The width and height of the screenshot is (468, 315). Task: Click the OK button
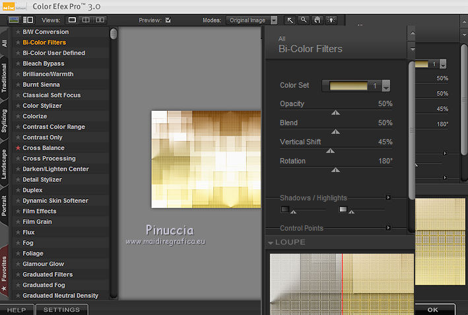coord(433,310)
